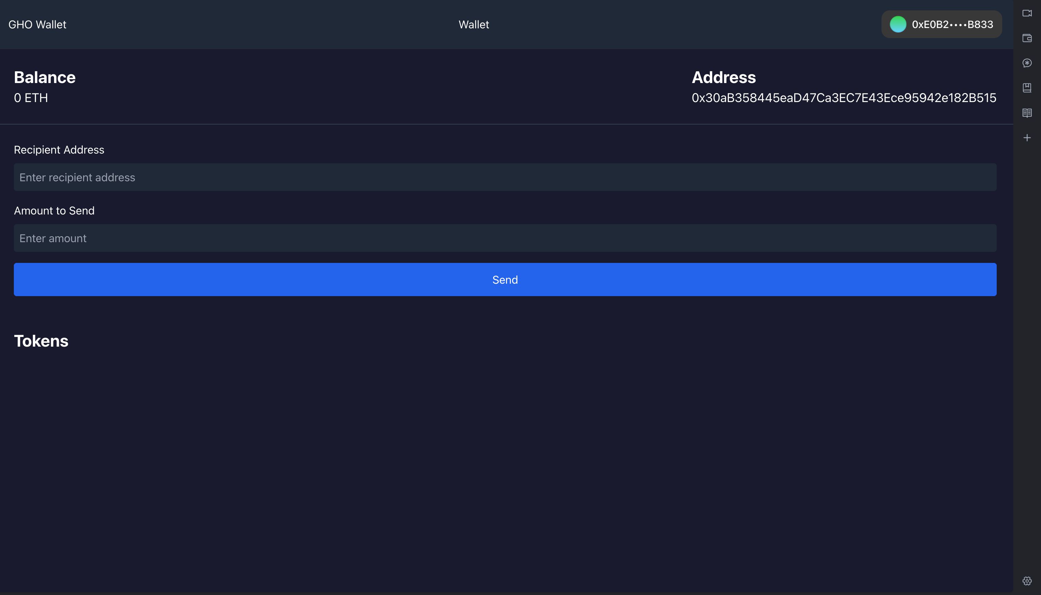Click the Recipient Address label
Viewport: 1041px width, 595px height.
(x=59, y=149)
